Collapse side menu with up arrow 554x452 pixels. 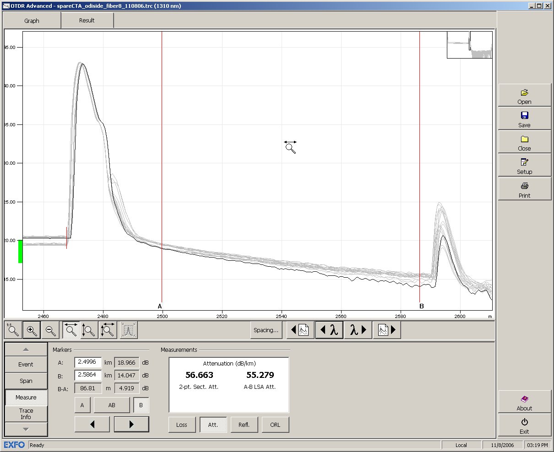coord(26,349)
